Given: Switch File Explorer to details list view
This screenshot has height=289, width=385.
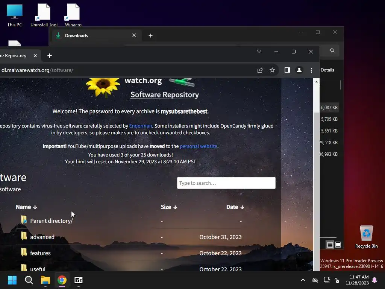Looking at the screenshot, I should coord(330,245).
